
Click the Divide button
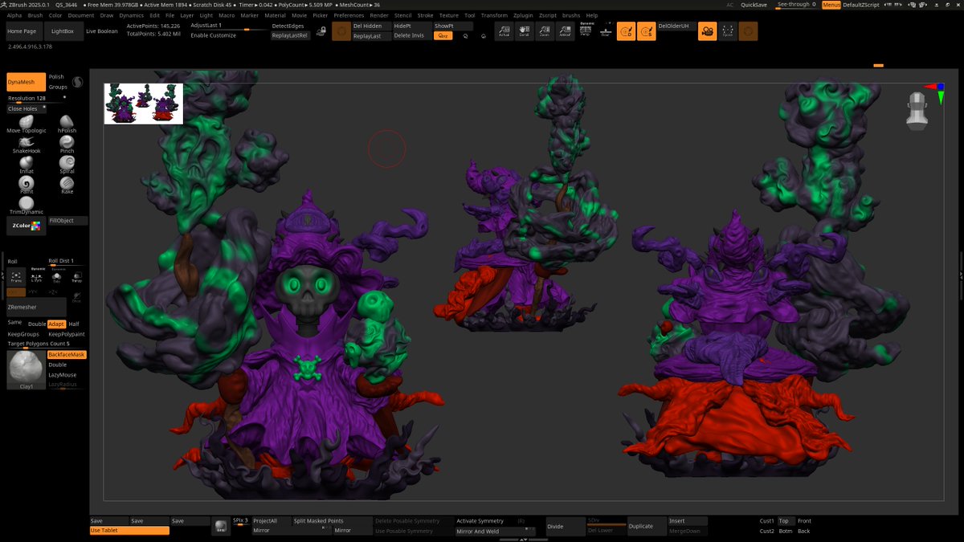tap(566, 526)
